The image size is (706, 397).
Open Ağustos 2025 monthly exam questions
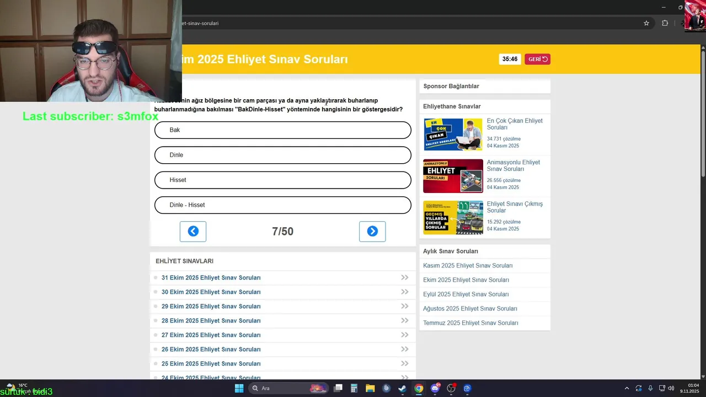470,309
